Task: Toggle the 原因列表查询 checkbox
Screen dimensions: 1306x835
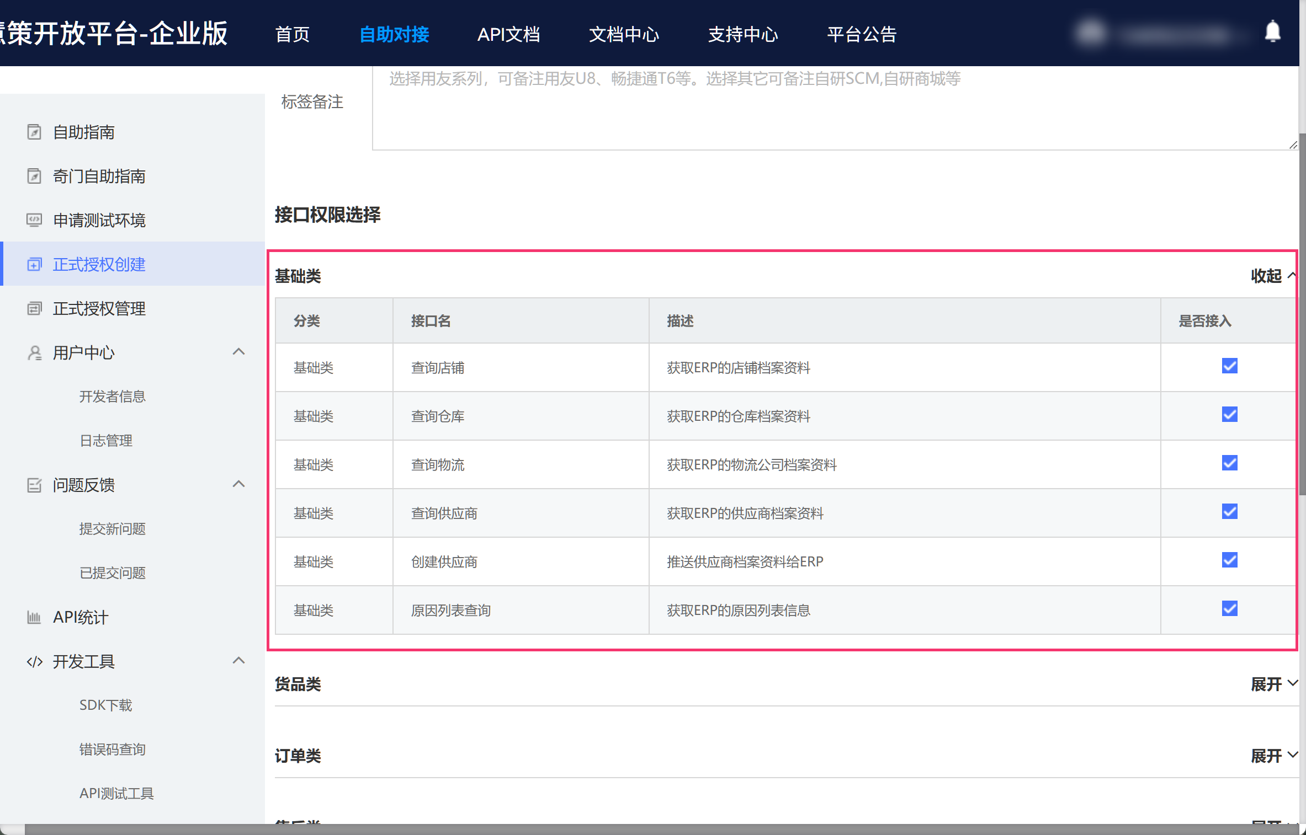Action: tap(1229, 609)
